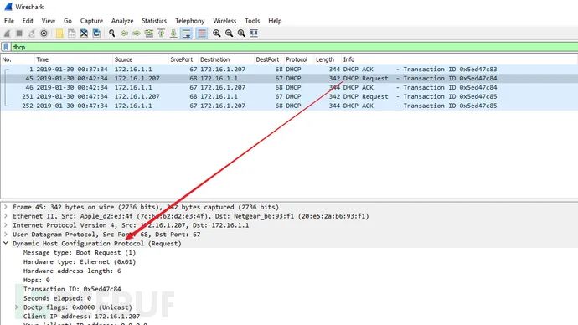The width and height of the screenshot is (578, 325).
Task: Open the Go menu
Action: pyautogui.click(x=68, y=21)
